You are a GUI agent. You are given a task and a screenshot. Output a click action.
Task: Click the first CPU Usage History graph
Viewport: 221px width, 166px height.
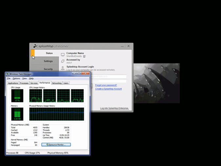click(x=36, y=95)
